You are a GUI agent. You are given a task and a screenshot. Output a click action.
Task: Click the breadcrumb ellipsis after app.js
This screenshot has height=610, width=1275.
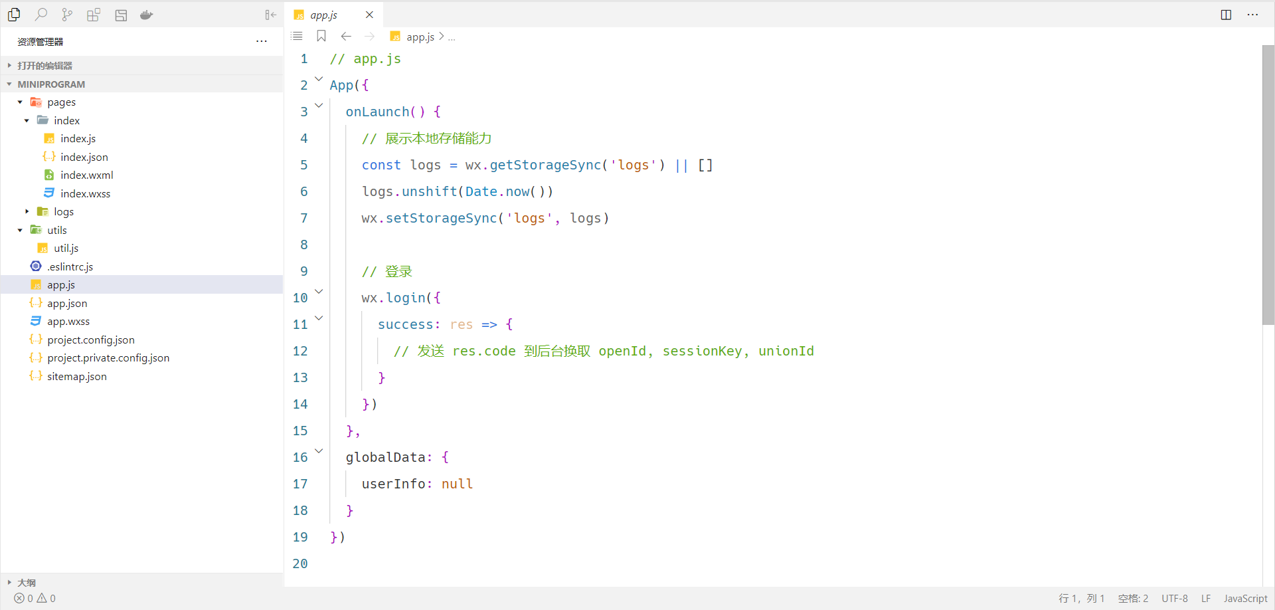(452, 37)
